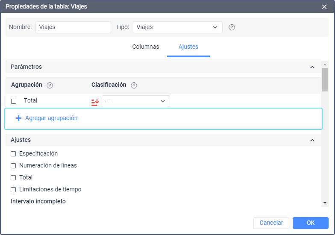
Task: Enable the Total grouping checkbox
Action: pyautogui.click(x=14, y=101)
